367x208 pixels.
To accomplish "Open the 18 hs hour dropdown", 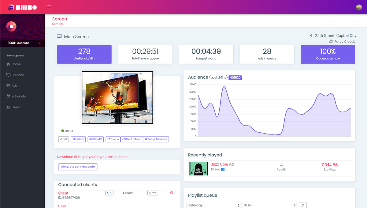I will [269, 205].
